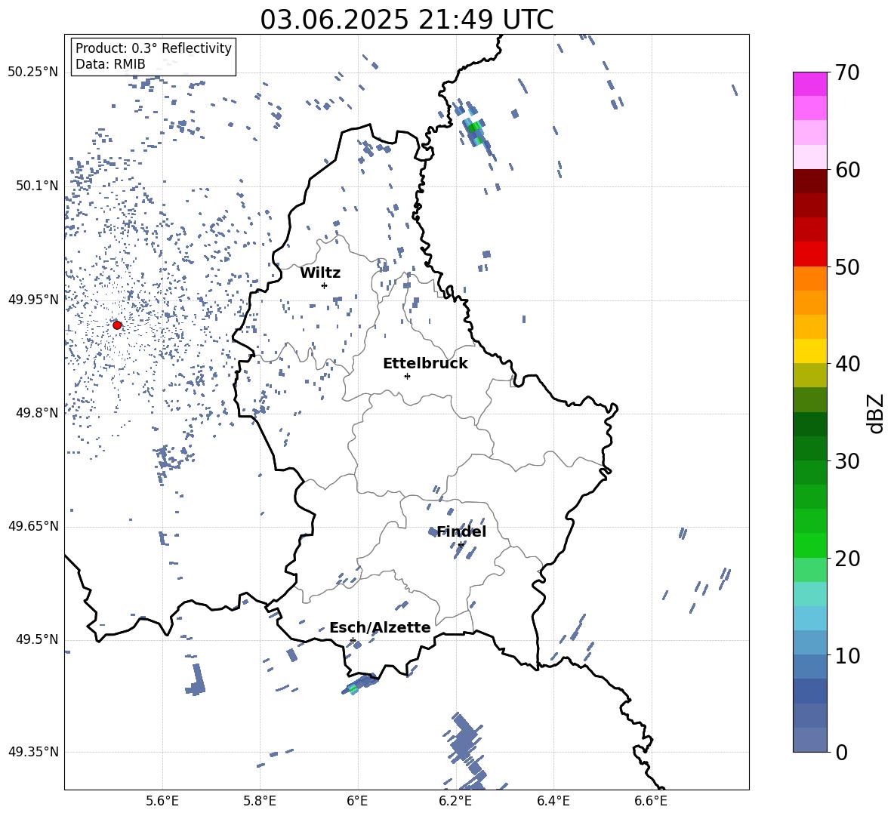Image resolution: width=894 pixels, height=816 pixels.
Task: Click the Wiltz city label
Action: click(x=320, y=273)
